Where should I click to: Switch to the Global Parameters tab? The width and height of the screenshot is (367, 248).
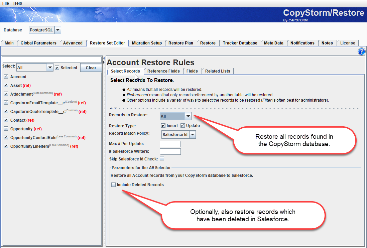click(38, 43)
